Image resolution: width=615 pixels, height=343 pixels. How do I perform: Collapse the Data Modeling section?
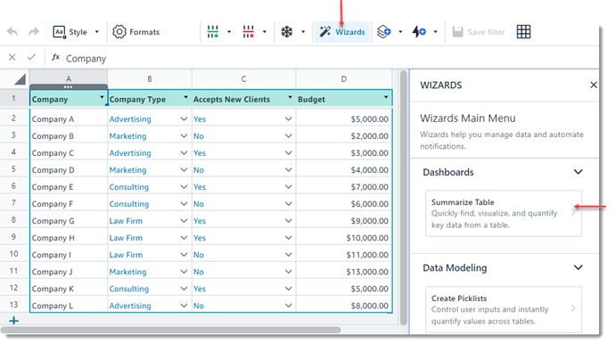click(x=578, y=267)
